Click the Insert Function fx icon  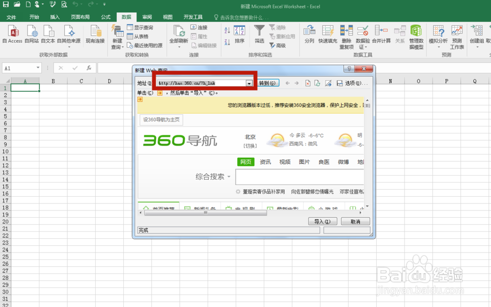point(89,68)
